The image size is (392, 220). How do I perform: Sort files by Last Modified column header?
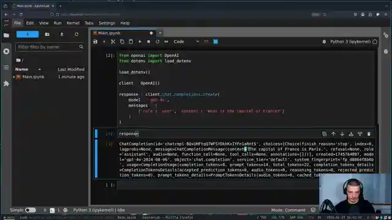[x=71, y=69]
